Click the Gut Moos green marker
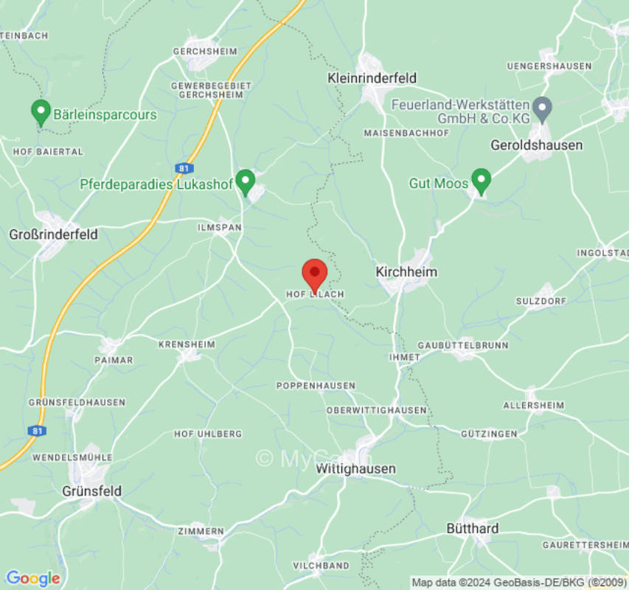This screenshot has height=590, width=629. point(481,181)
